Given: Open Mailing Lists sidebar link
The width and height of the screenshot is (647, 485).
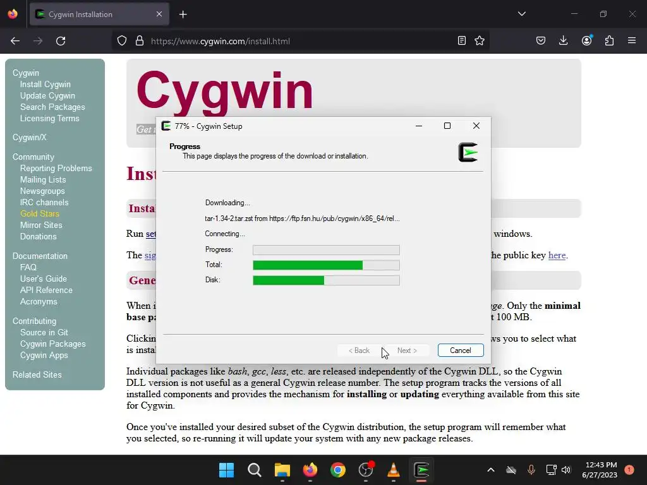Looking at the screenshot, I should [x=43, y=179].
